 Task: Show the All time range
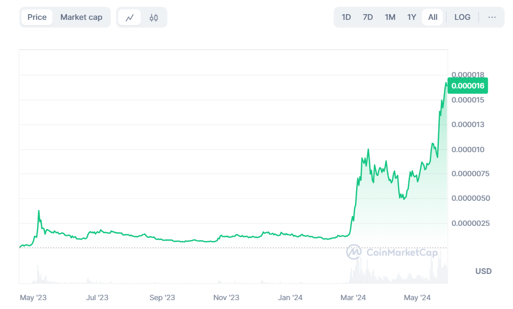coord(432,17)
